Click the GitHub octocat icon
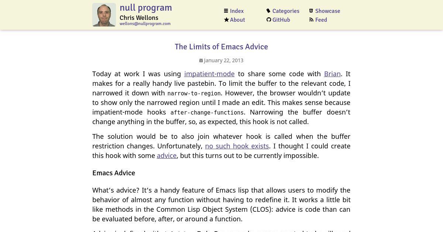 click(x=269, y=20)
